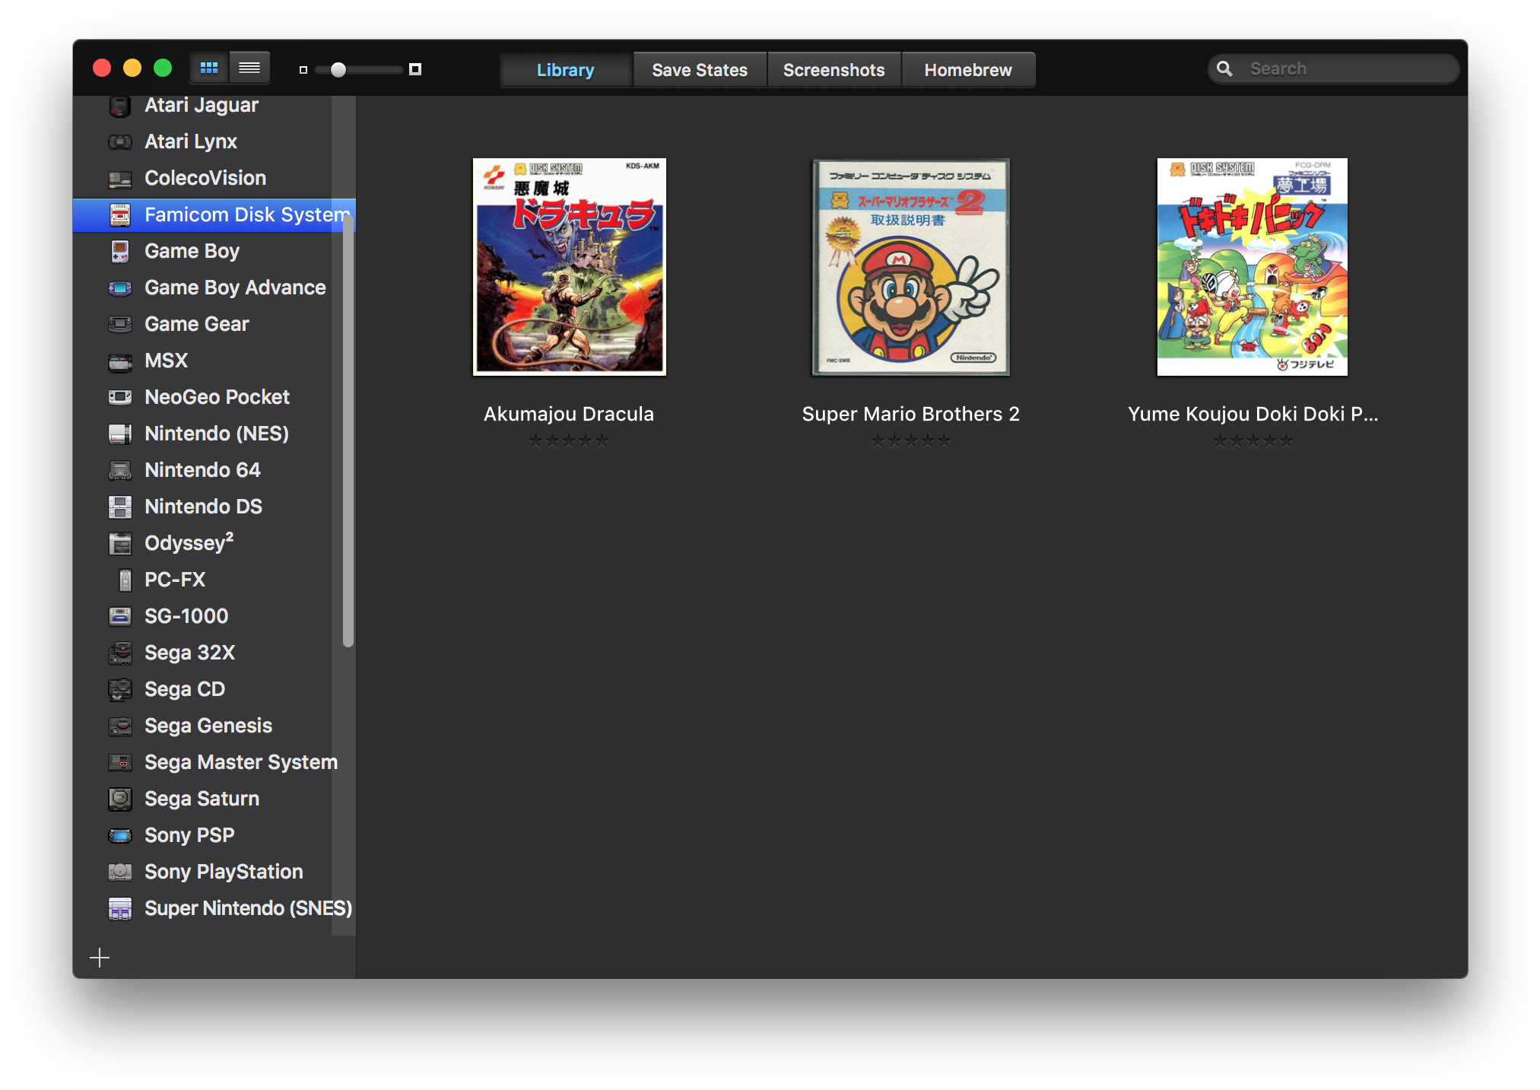Viewport: 1540px width, 1090px height.
Task: Click the Atari Lynx handheld icon
Action: [x=120, y=141]
